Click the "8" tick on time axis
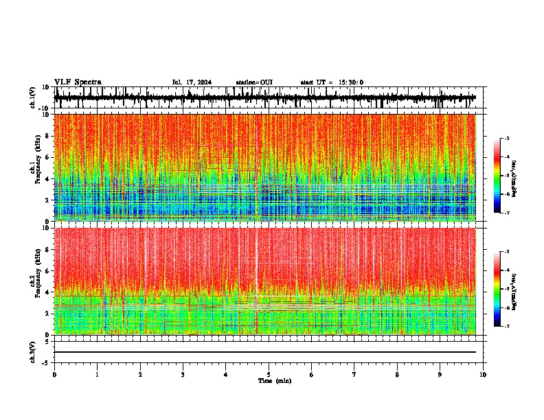This screenshot has height=420, width=544. tap(397, 375)
